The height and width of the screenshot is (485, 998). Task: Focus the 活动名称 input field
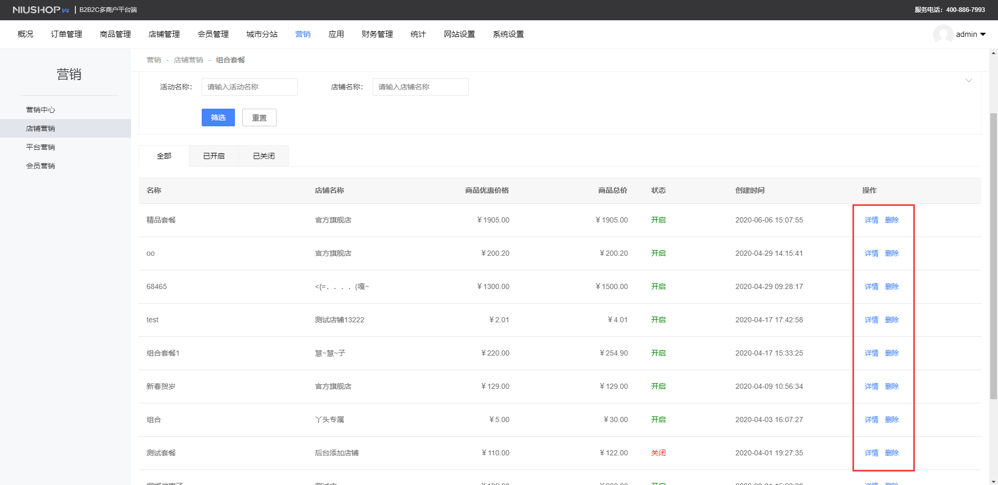click(x=249, y=87)
